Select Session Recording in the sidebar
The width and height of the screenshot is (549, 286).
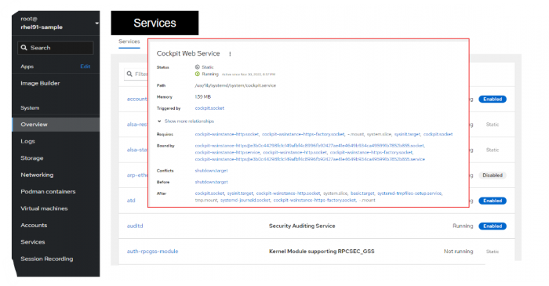47,259
